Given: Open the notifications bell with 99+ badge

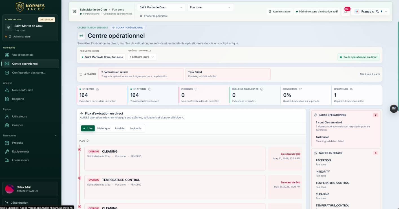Looking at the screenshot, I should tap(346, 12).
